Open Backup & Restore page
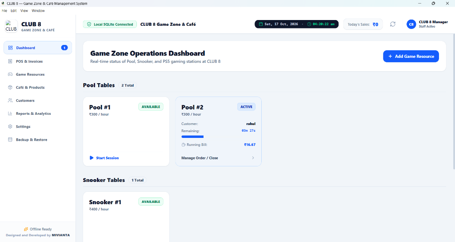The image size is (455, 242). [38, 140]
